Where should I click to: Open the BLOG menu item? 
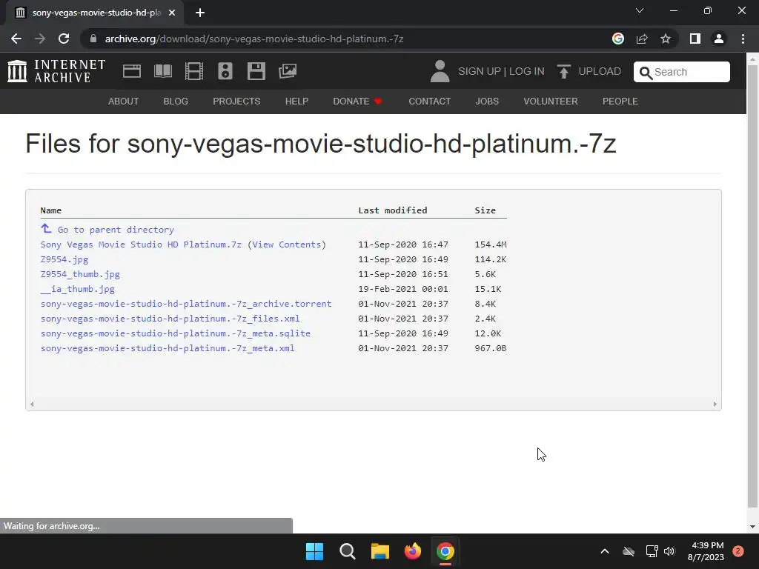[176, 101]
